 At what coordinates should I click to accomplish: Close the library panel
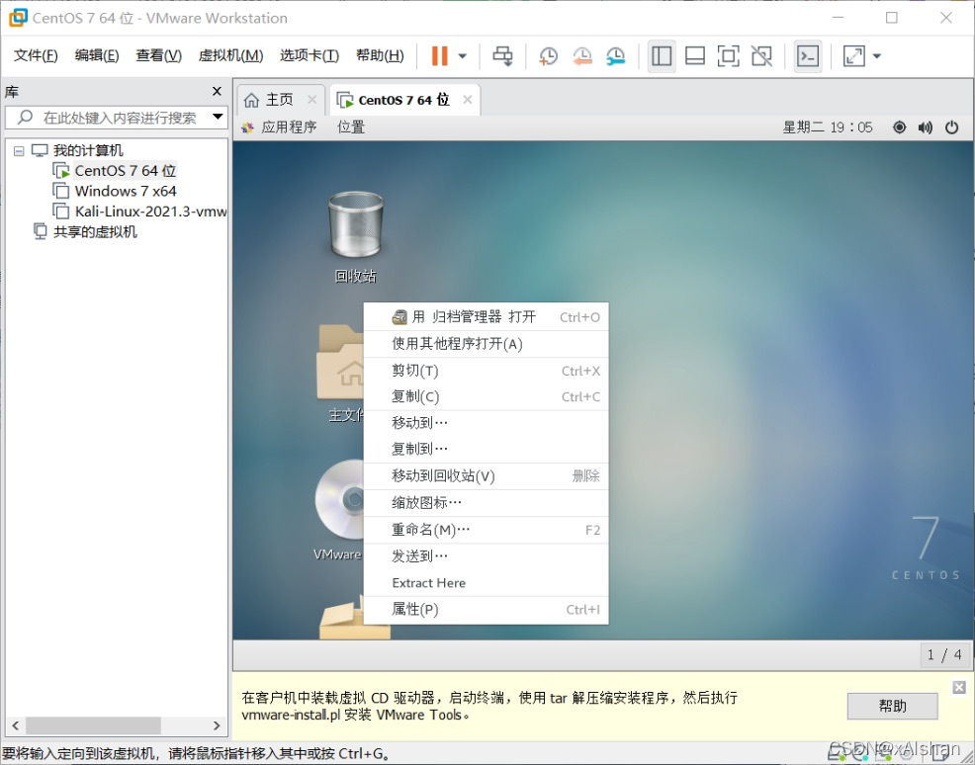click(x=217, y=91)
